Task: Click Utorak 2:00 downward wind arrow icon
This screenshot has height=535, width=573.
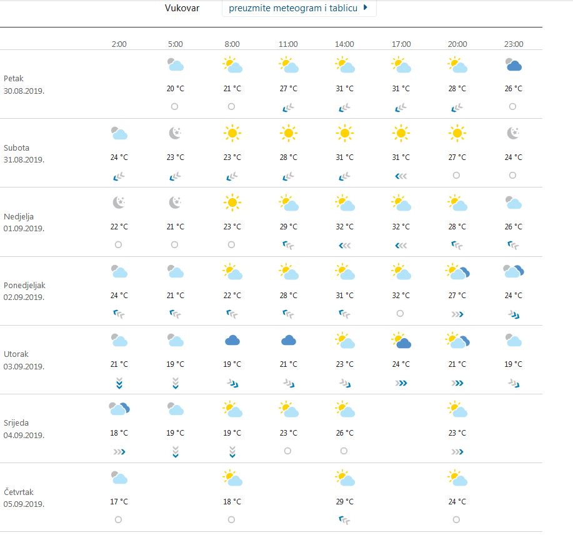Action: pos(119,382)
